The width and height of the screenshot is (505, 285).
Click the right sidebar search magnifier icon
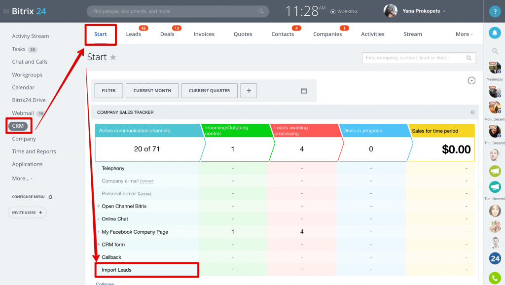pos(495,51)
